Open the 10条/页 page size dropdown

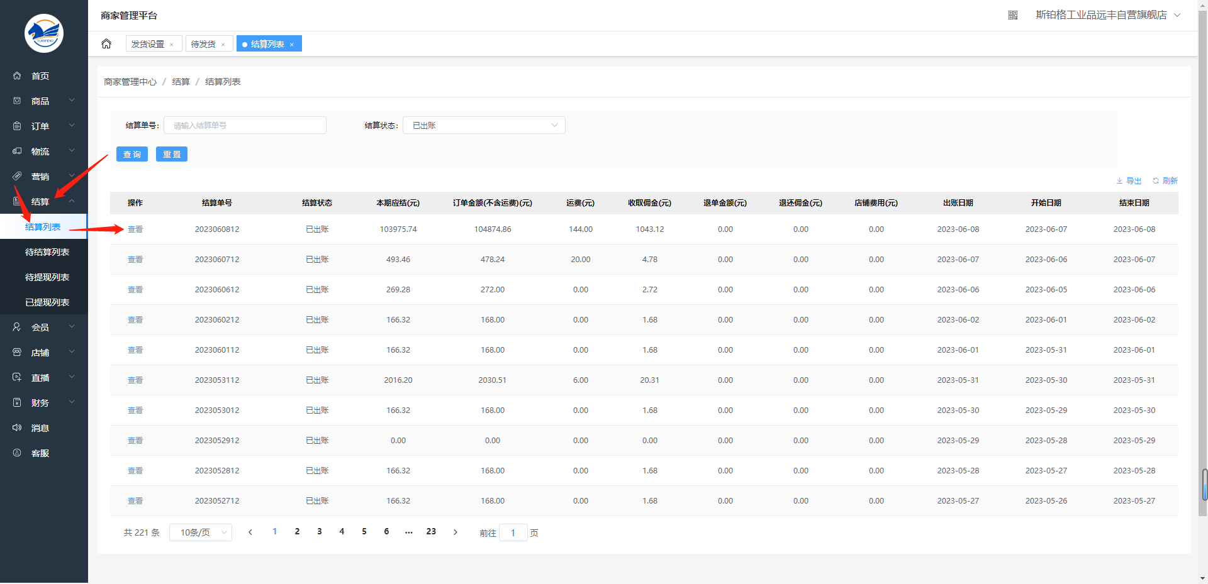pyautogui.click(x=201, y=532)
